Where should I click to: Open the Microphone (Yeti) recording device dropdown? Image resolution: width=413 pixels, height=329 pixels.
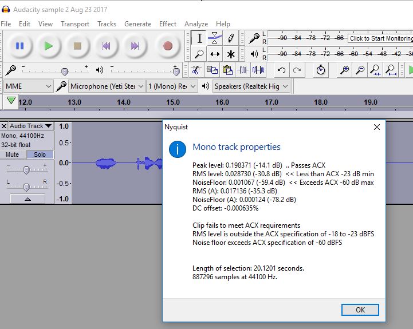[x=107, y=86]
